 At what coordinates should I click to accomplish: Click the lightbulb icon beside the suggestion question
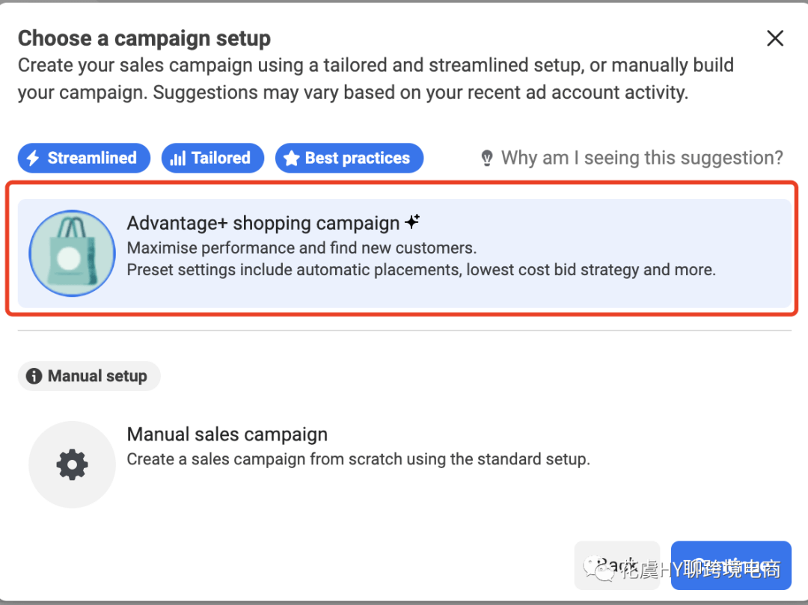487,158
